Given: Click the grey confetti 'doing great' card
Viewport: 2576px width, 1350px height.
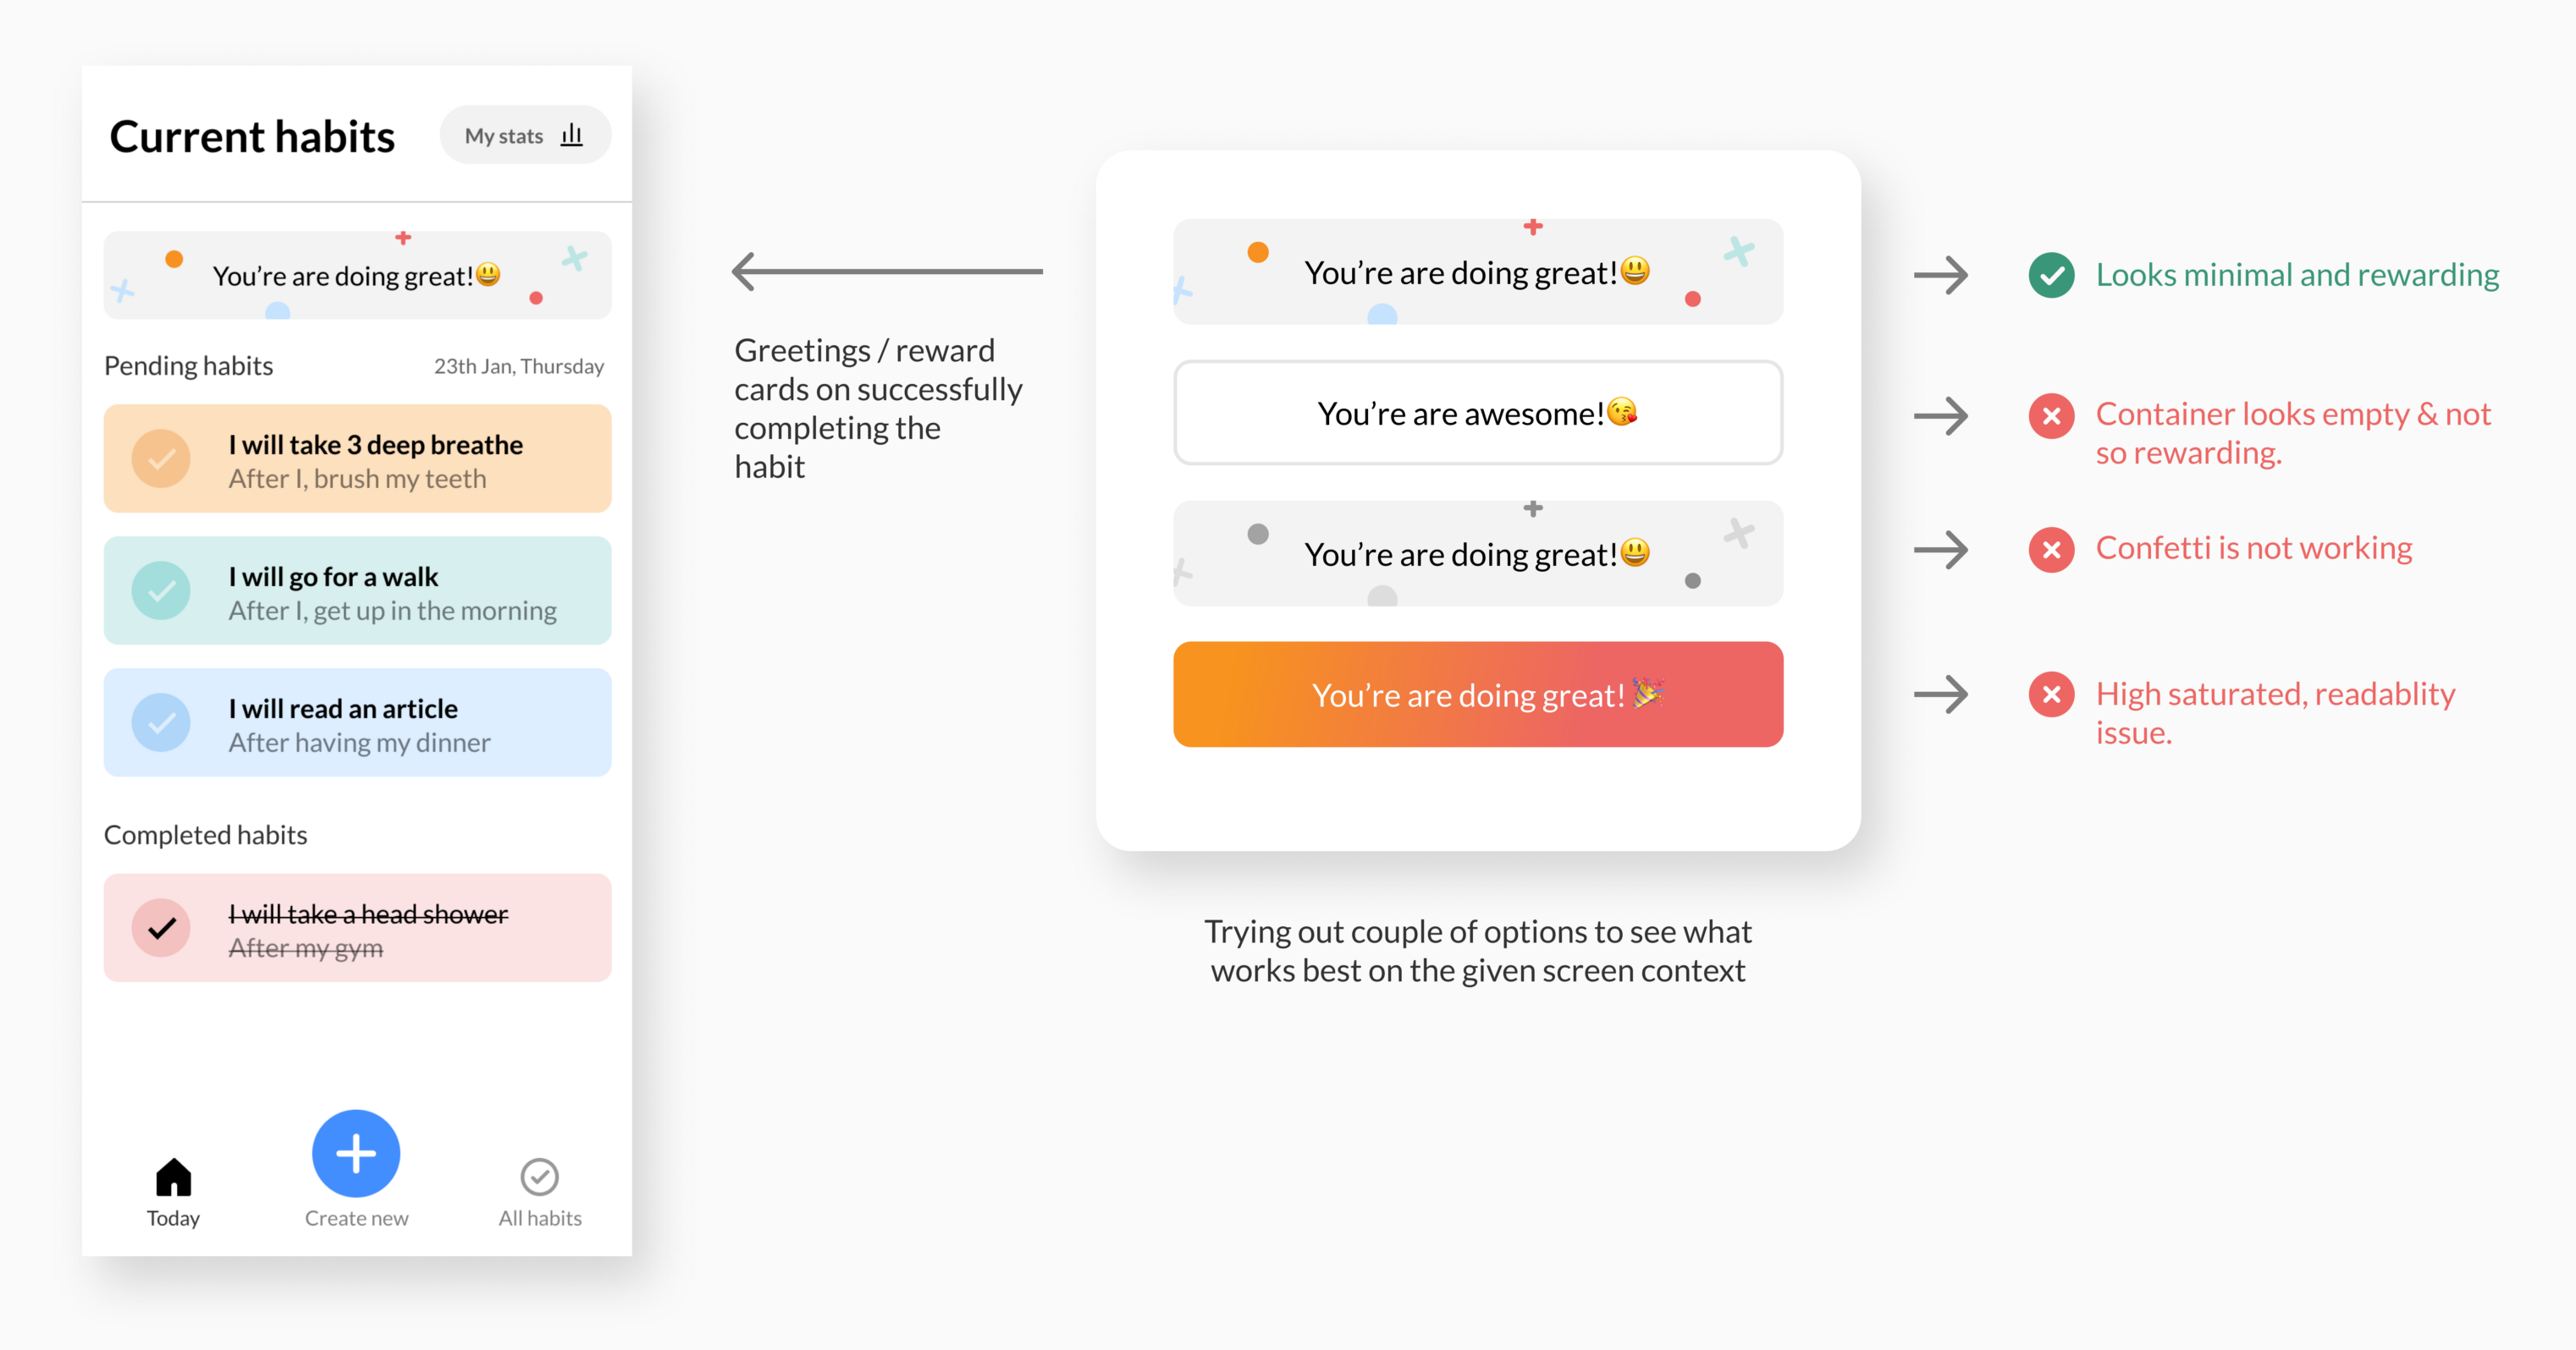Looking at the screenshot, I should click(1477, 553).
